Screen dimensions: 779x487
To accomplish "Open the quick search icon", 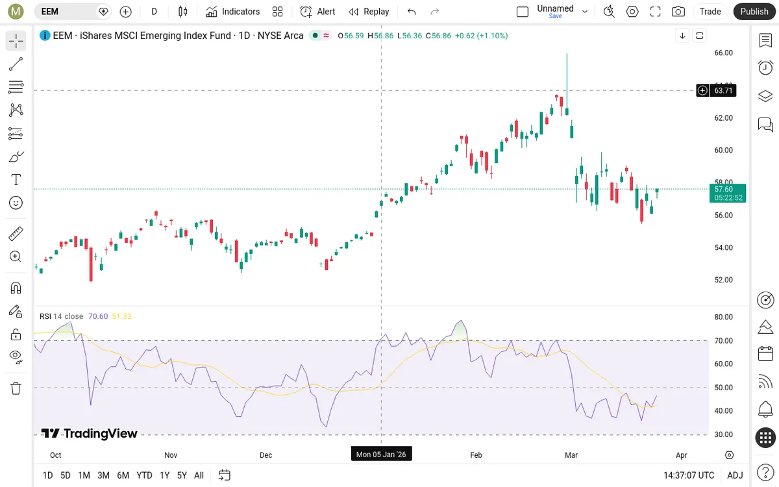I will pos(609,12).
